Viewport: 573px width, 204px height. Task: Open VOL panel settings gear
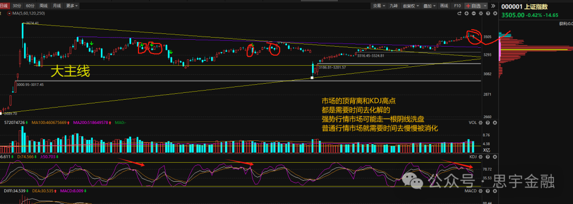click(481, 122)
